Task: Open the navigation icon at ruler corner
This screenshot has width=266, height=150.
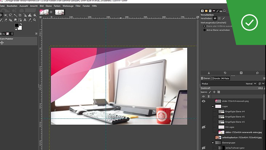Action: [198, 17]
